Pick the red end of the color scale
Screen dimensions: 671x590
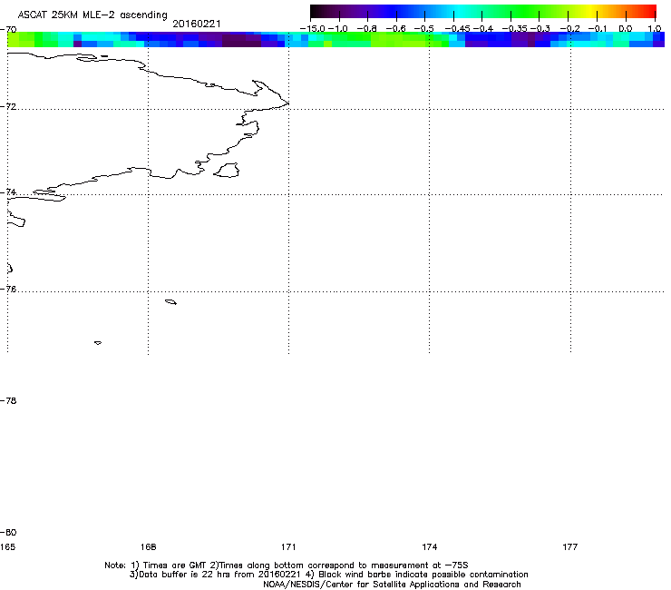pyautogui.click(x=649, y=11)
